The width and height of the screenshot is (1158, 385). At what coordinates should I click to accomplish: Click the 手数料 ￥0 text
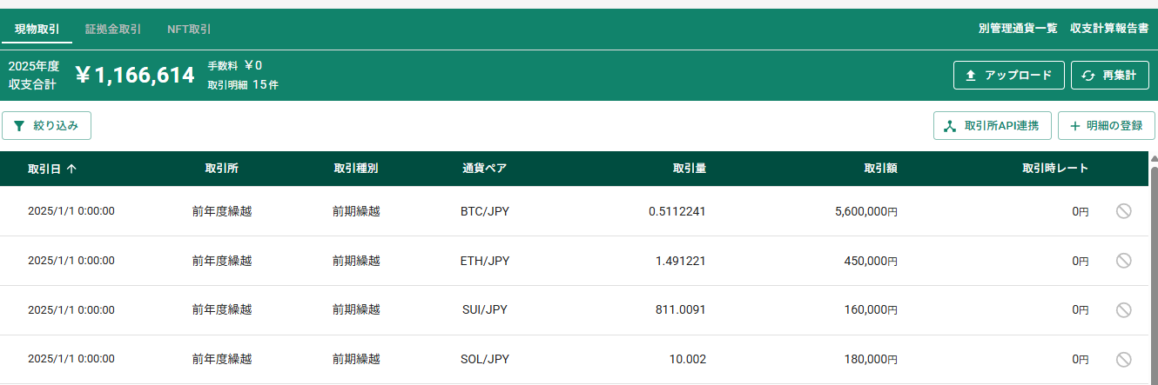tap(234, 65)
